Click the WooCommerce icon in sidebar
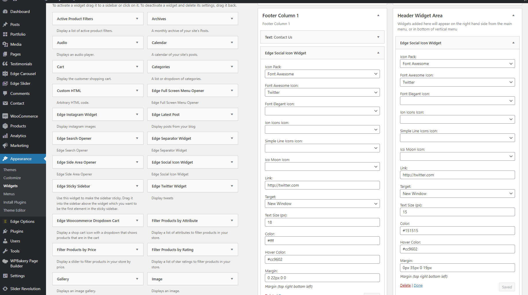 pyautogui.click(x=5, y=116)
